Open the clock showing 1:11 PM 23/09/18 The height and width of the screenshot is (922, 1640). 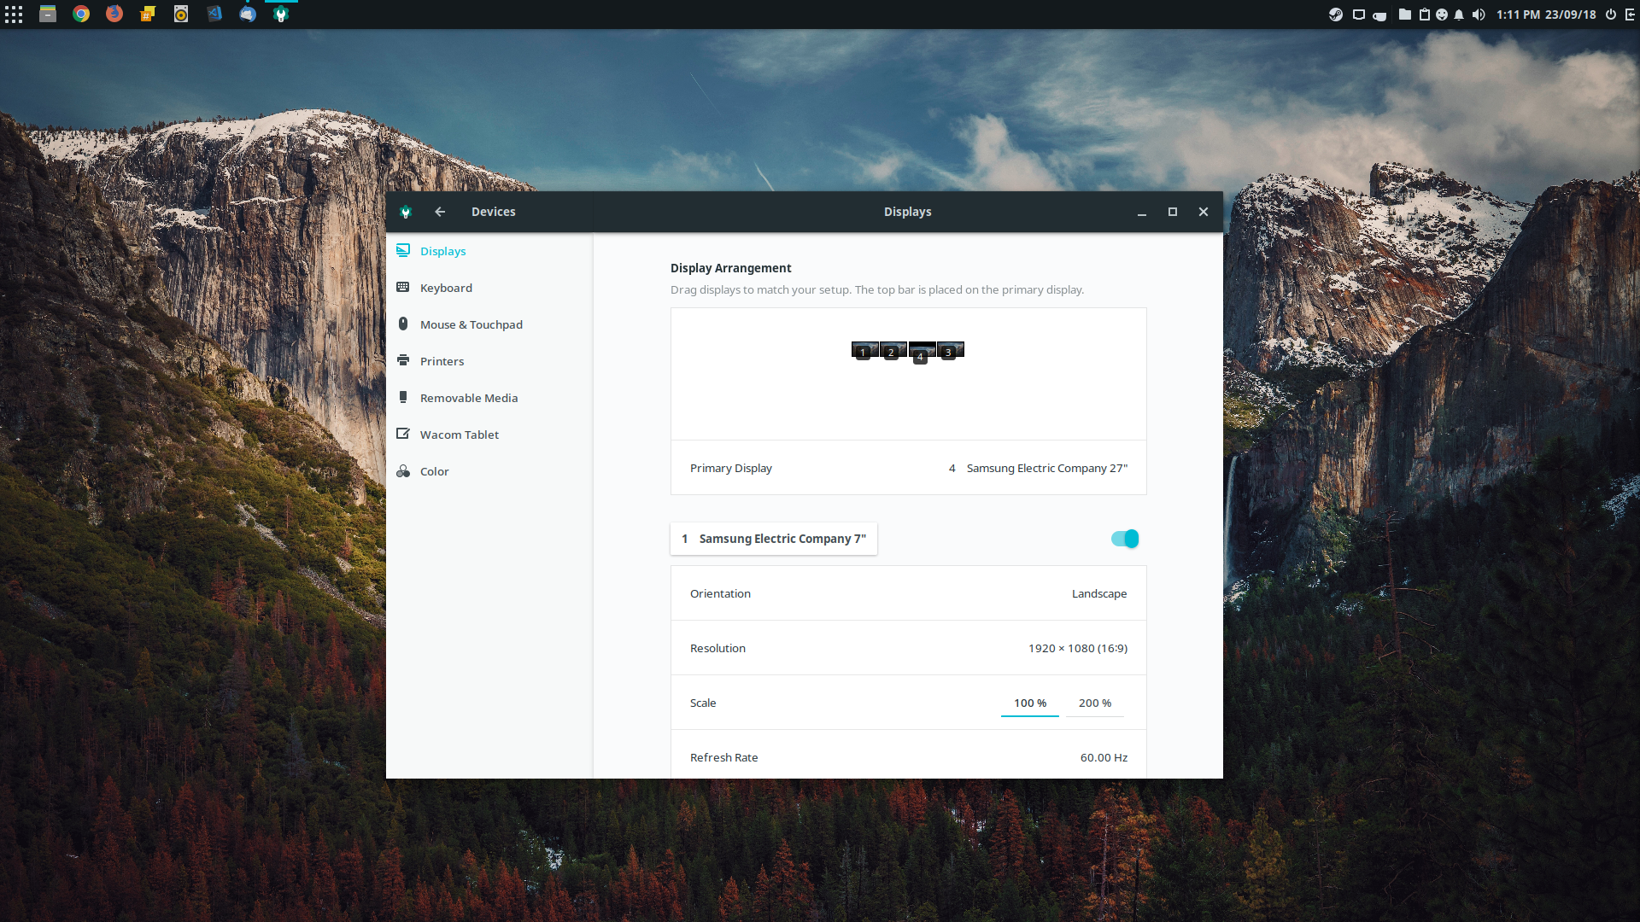[1546, 15]
